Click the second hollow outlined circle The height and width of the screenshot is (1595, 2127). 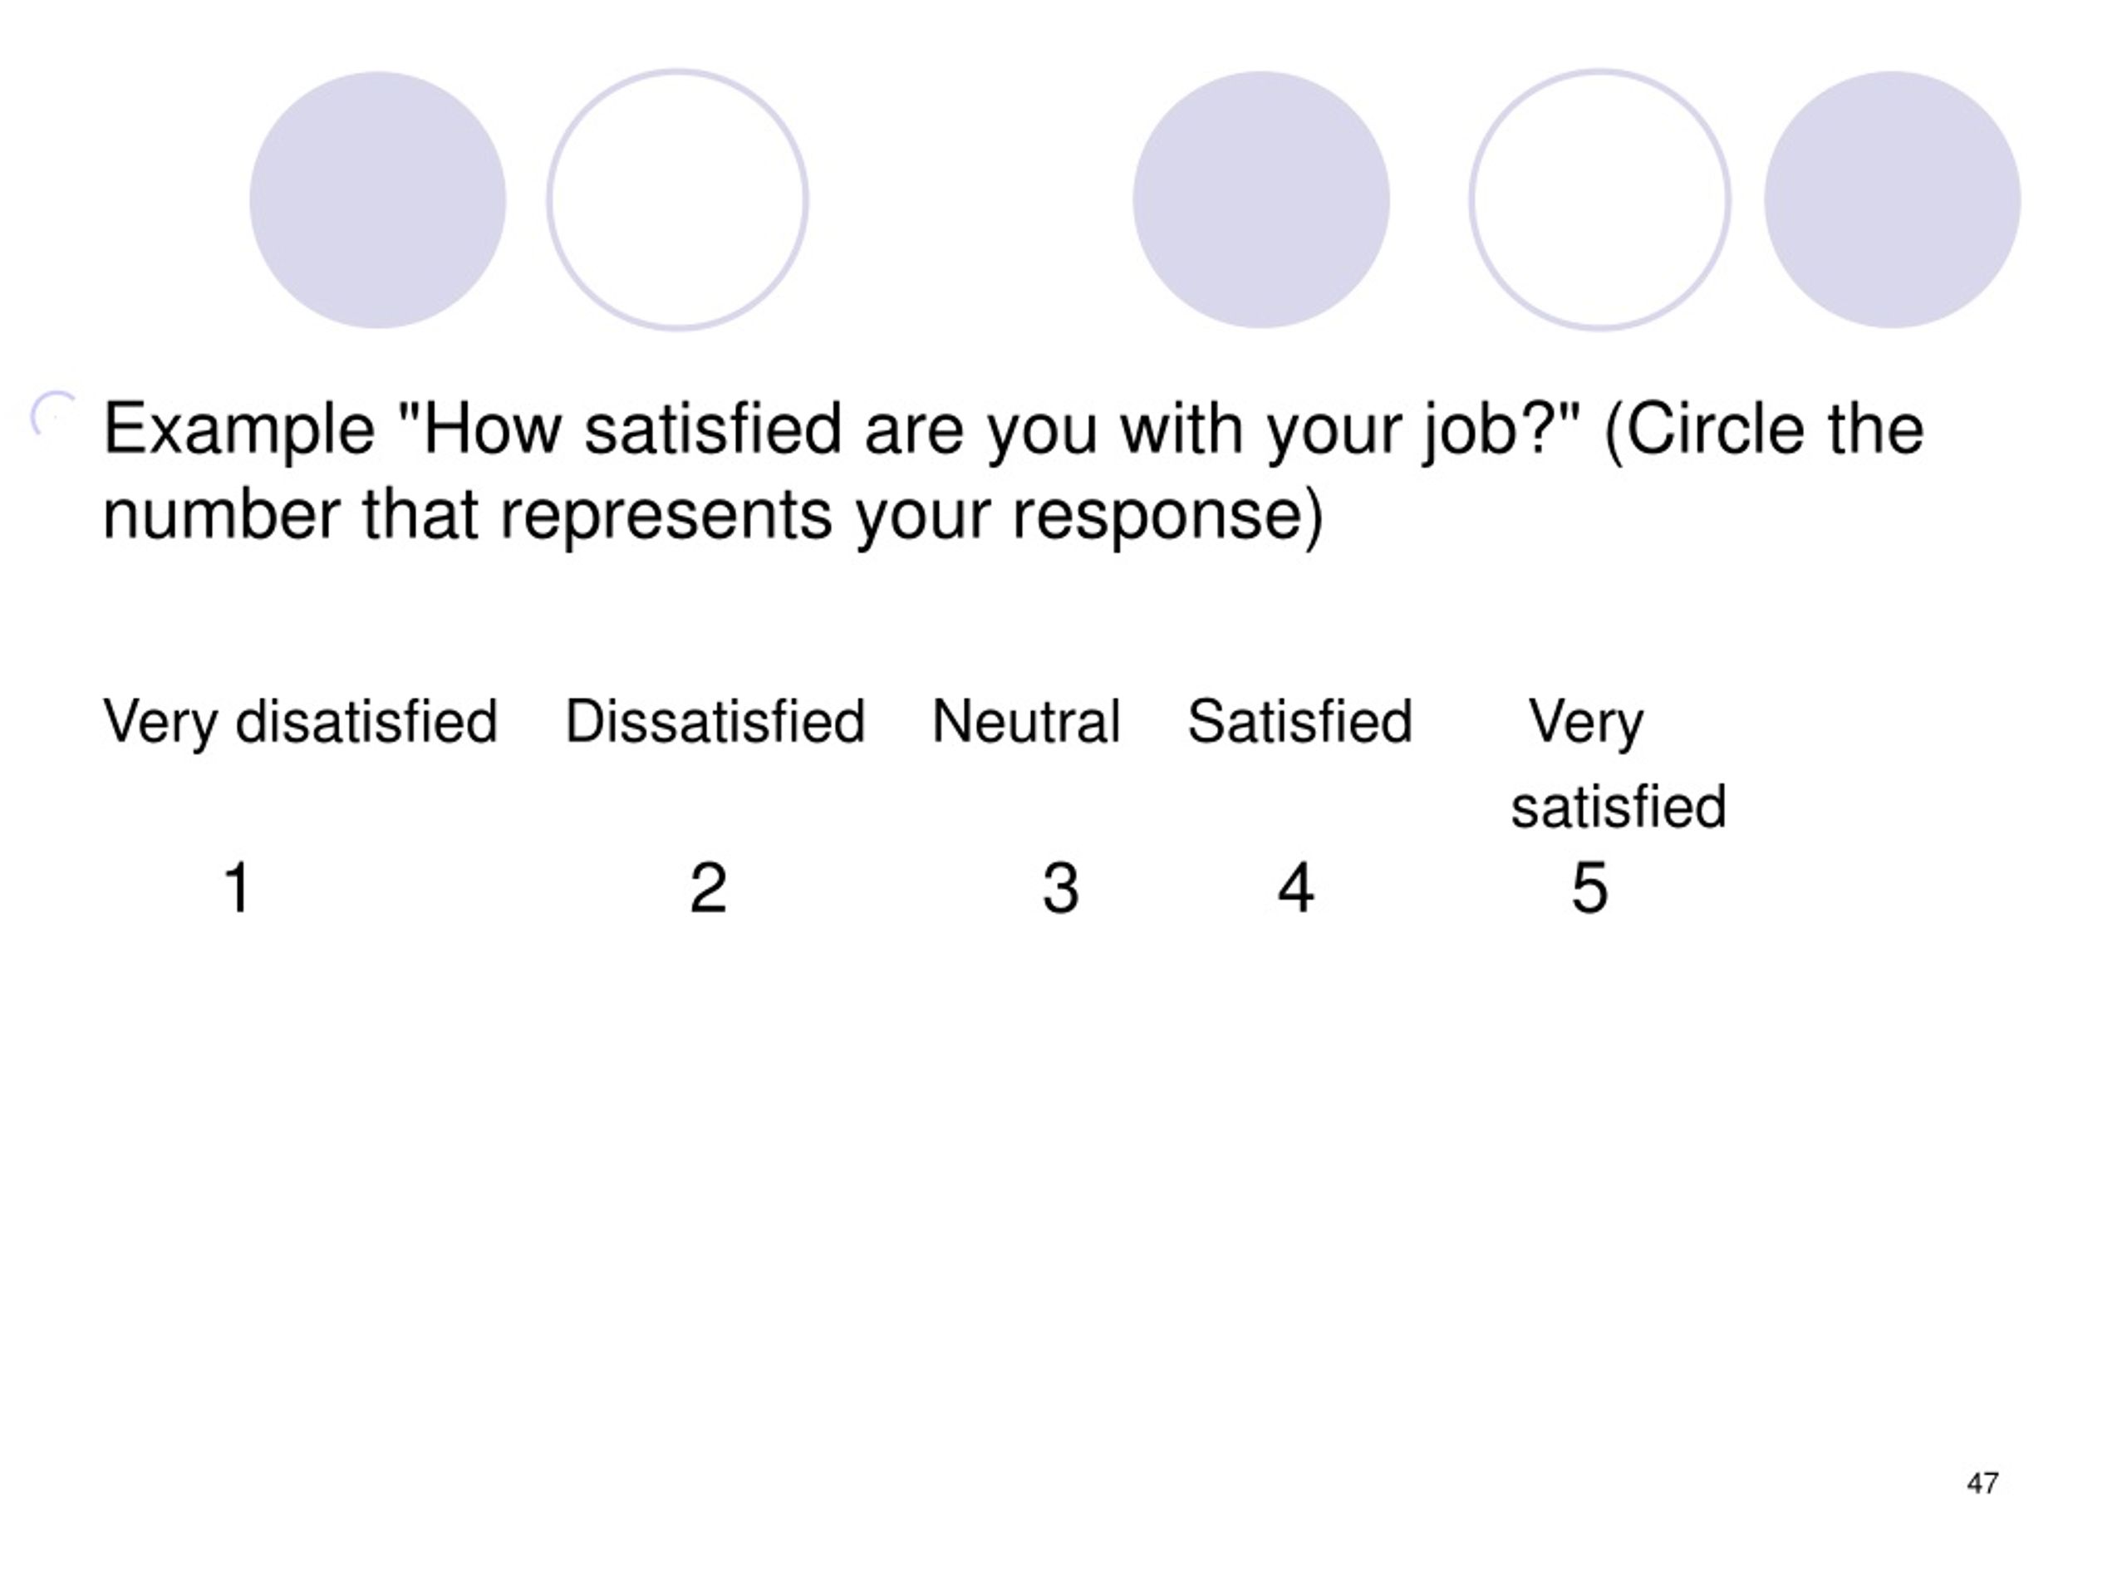tap(1600, 200)
